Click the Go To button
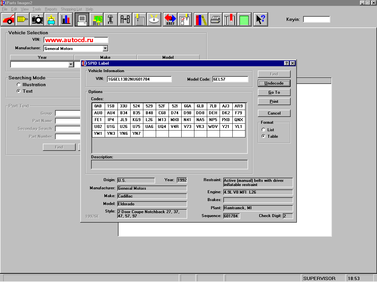This screenshot has height=282, width=377. pyautogui.click(x=274, y=92)
